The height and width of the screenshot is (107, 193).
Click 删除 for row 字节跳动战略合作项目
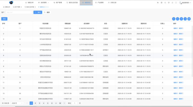(x=181, y=93)
